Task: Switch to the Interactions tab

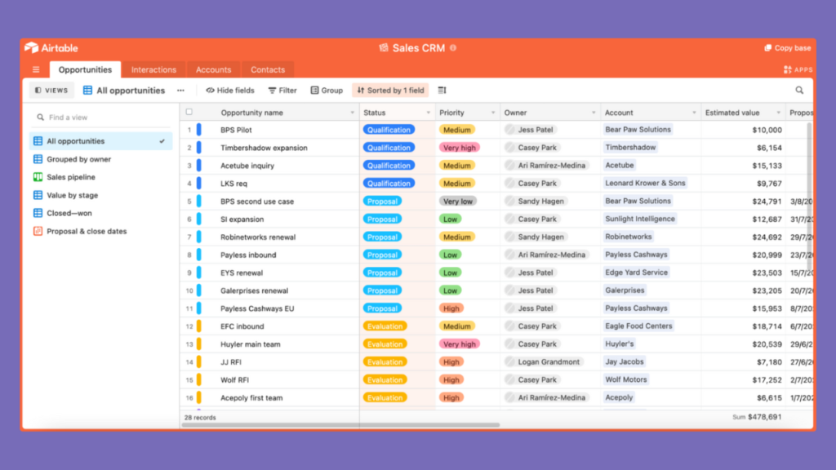Action: pos(153,70)
